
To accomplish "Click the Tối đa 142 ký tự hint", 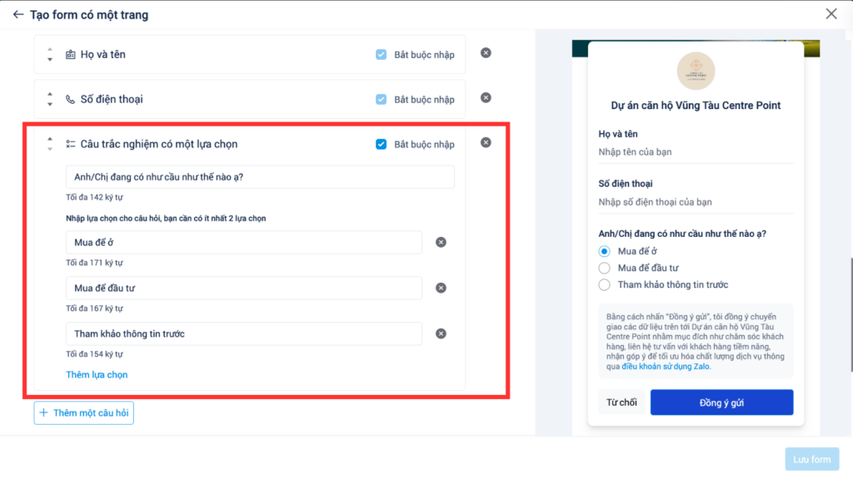I will point(95,197).
